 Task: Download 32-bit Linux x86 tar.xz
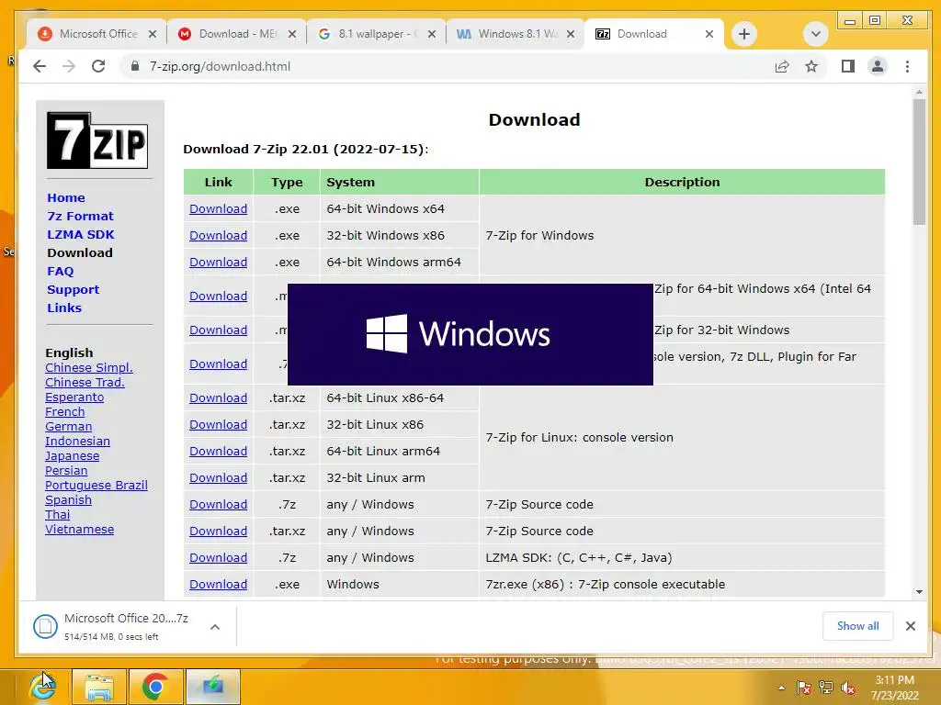[x=219, y=424]
